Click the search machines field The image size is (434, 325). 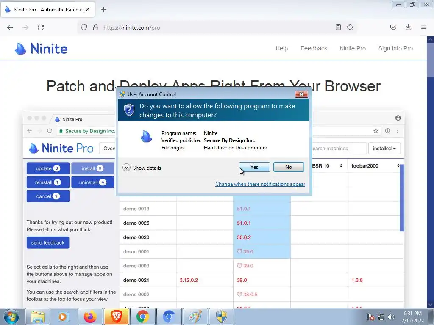click(339, 149)
